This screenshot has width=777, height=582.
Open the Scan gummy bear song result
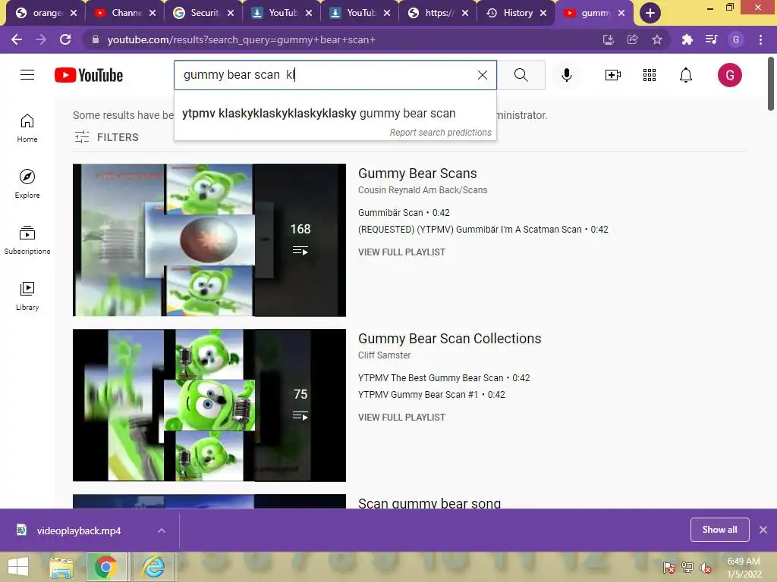pyautogui.click(x=429, y=502)
